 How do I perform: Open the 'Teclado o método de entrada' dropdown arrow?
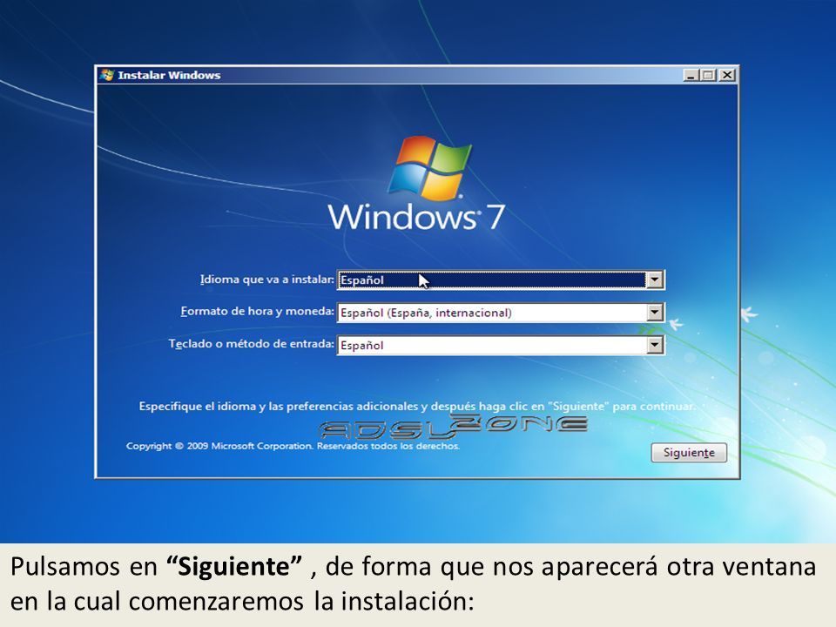tap(655, 345)
